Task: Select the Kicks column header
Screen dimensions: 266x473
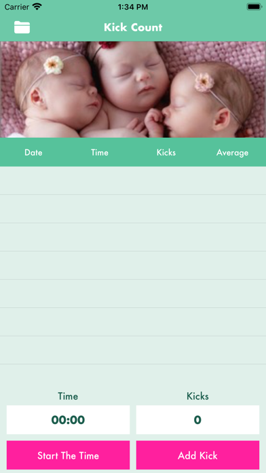Action: tap(166, 153)
